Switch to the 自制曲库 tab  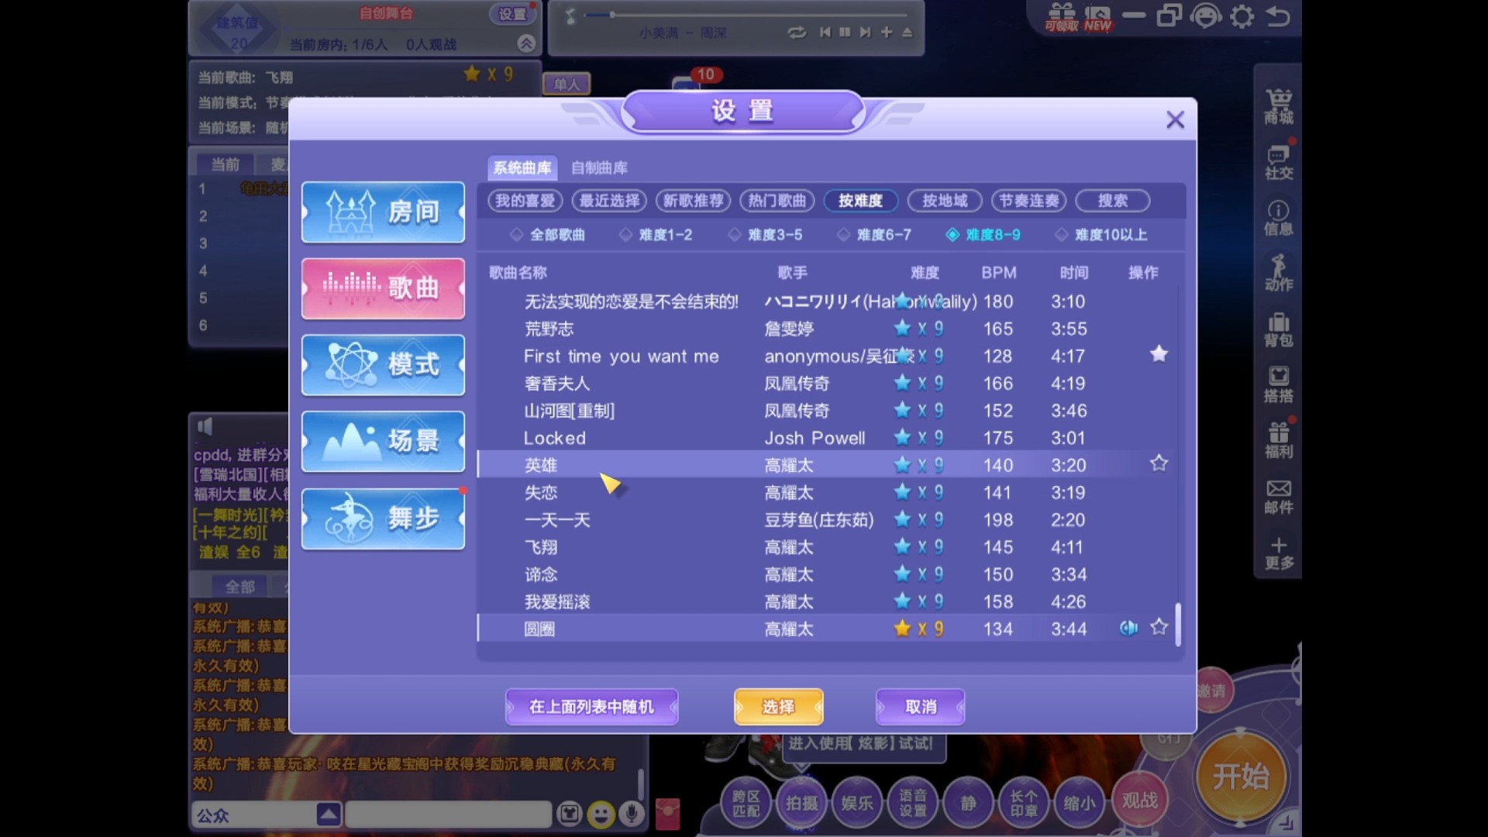(599, 168)
